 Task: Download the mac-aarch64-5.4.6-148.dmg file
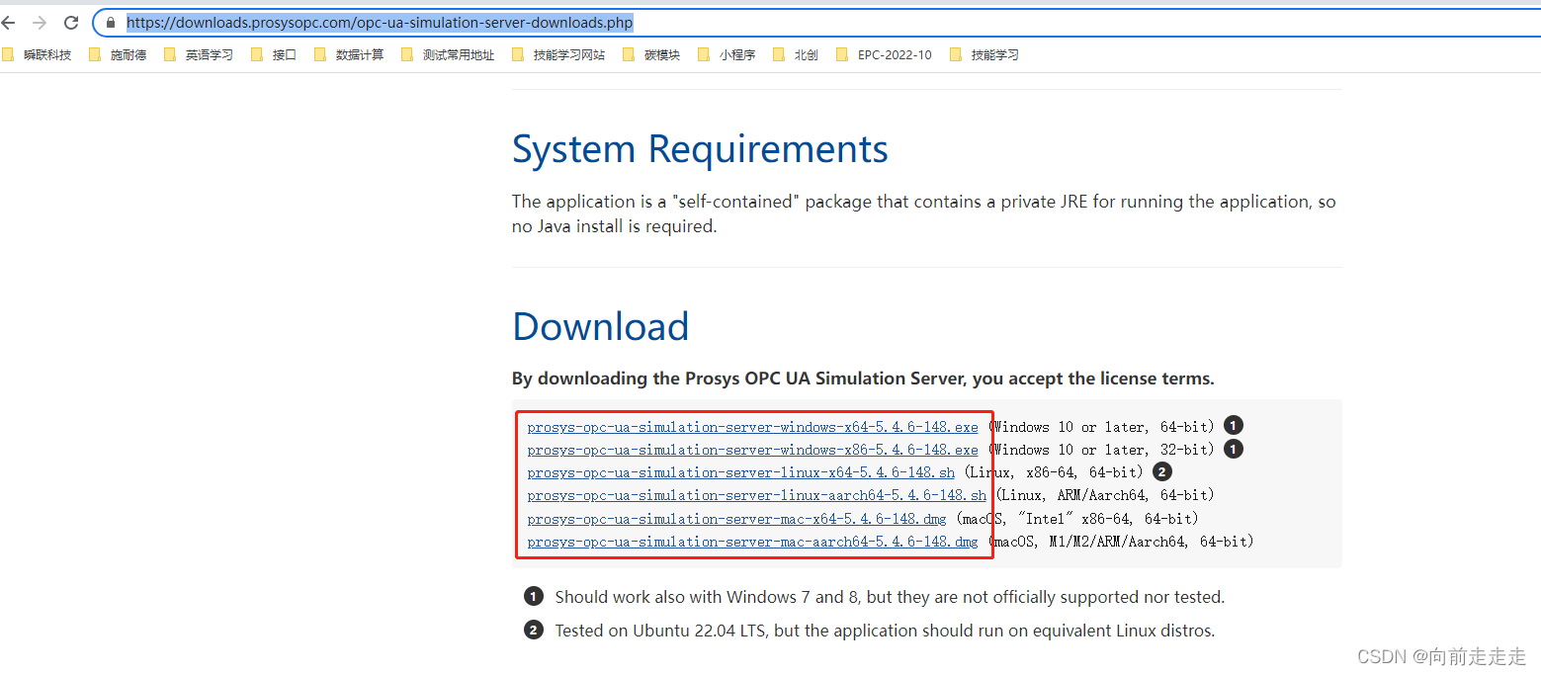point(752,542)
